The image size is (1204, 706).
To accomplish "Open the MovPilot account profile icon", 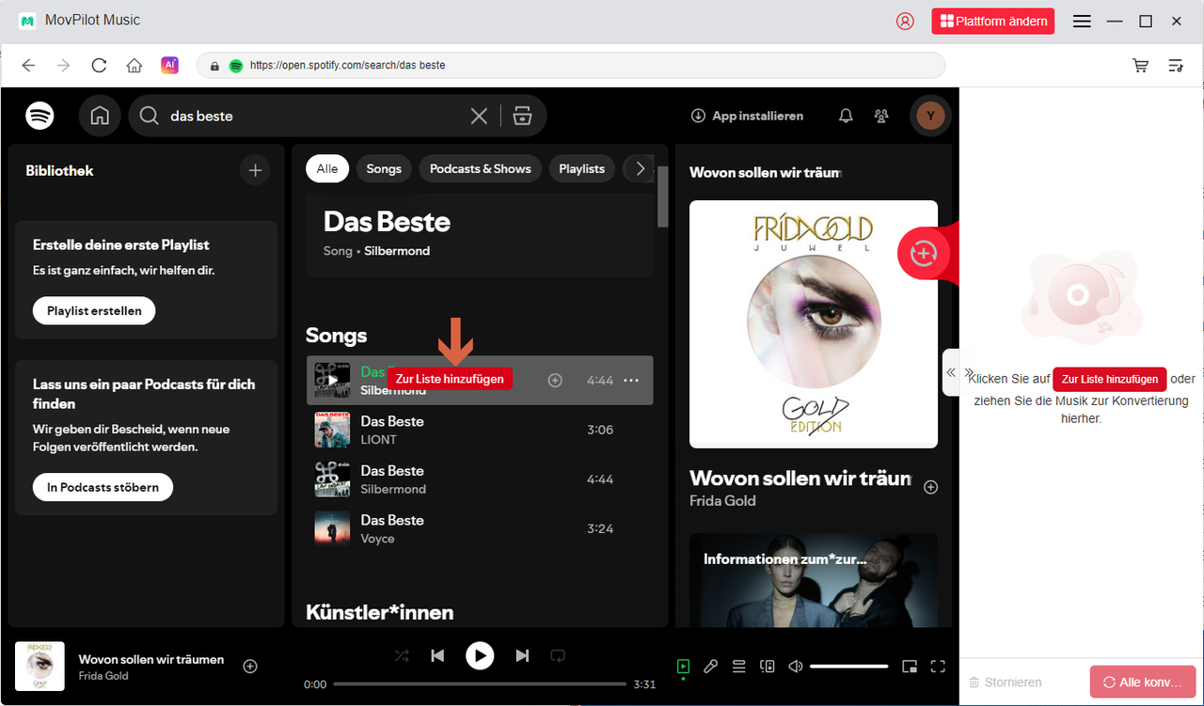I will (x=905, y=21).
